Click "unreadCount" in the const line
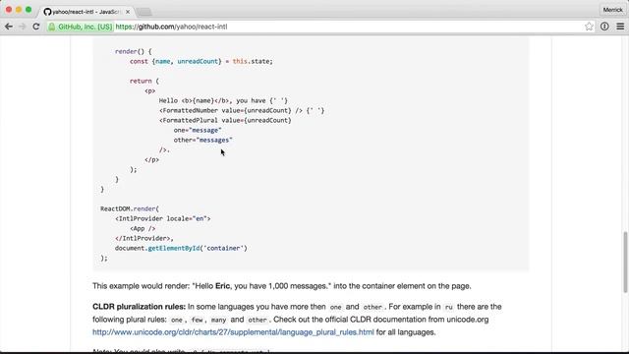 (198, 61)
